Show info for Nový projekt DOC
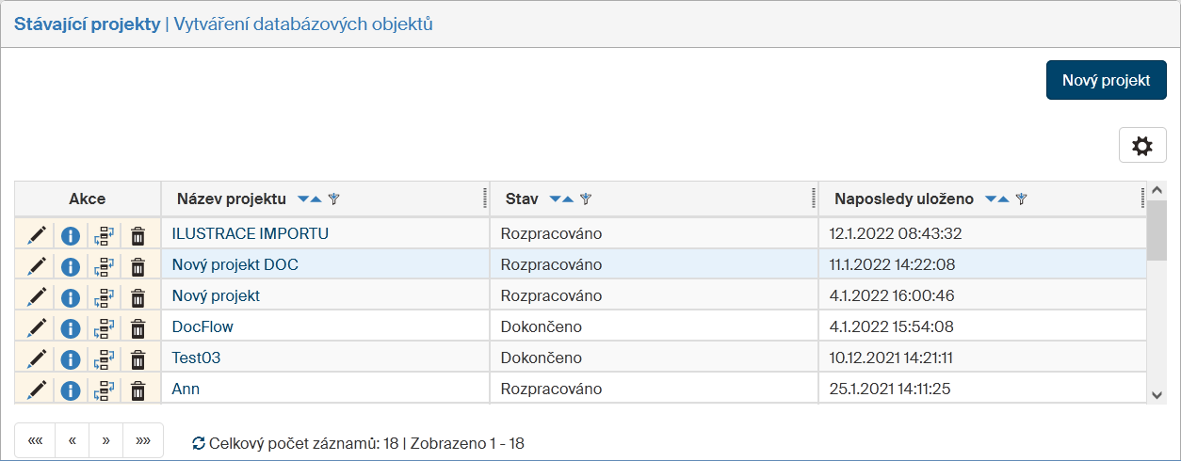Viewport: 1181px width, 461px height. tap(70, 266)
